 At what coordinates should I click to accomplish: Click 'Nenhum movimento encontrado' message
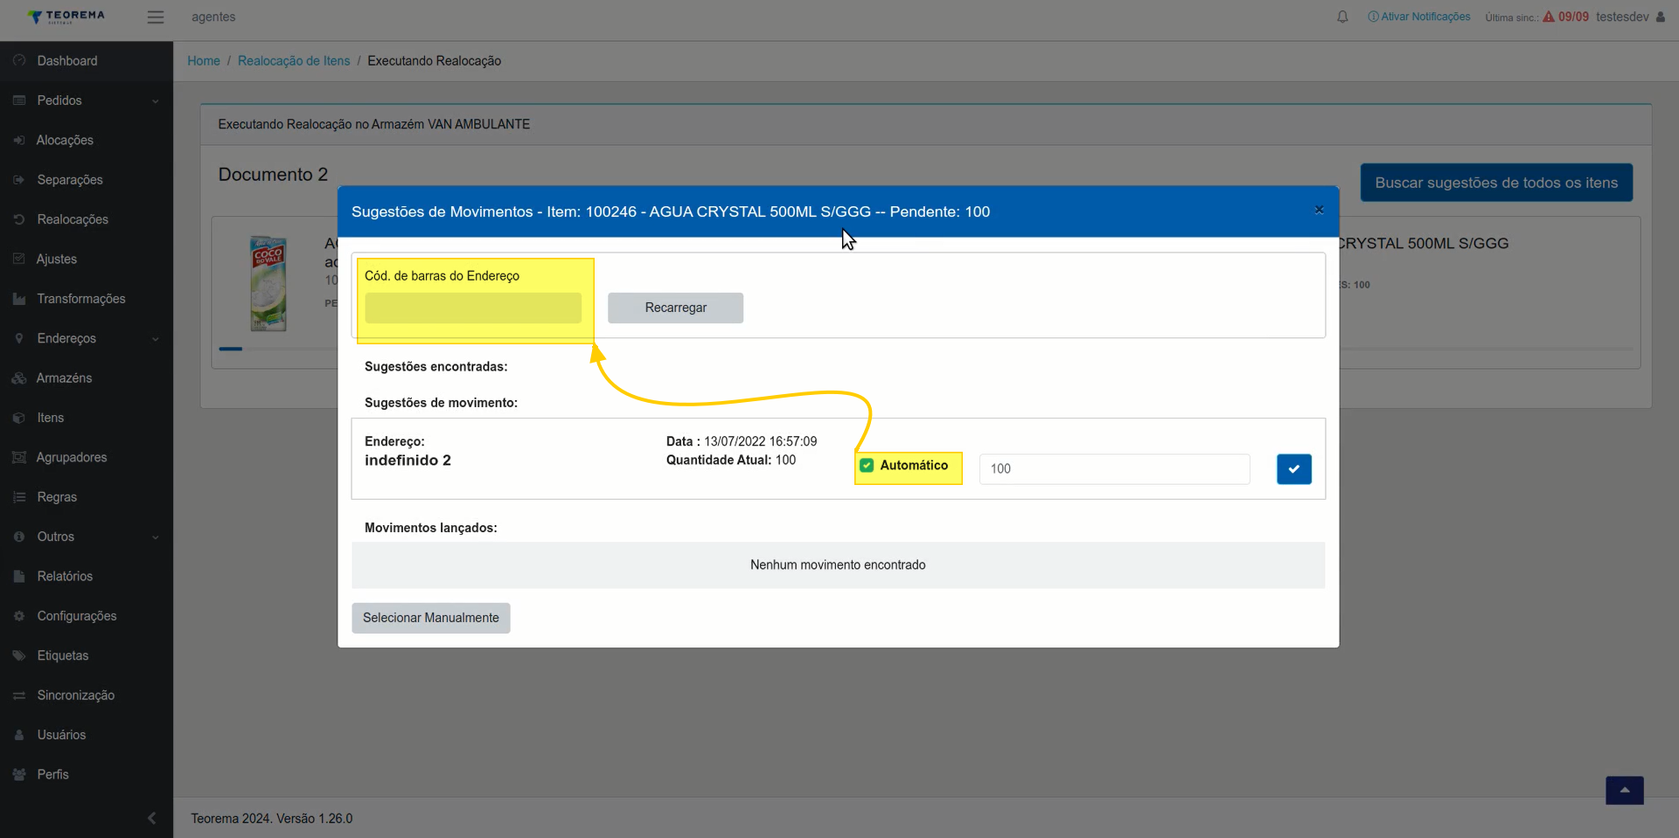(x=838, y=565)
